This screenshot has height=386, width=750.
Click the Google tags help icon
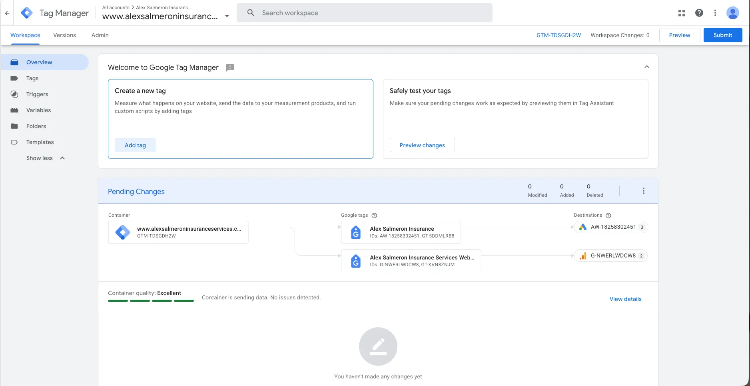tap(374, 216)
